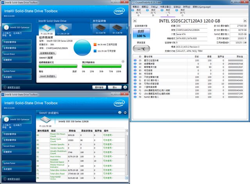Screen dimensions: 250x184
Task: Click the drive health green progress bar
Action: [x=57, y=66]
